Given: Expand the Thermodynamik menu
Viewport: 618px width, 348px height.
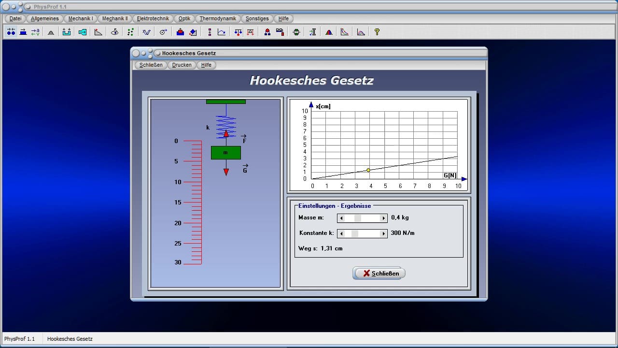Looking at the screenshot, I should pyautogui.click(x=218, y=18).
